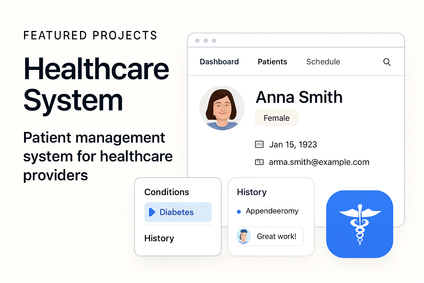
Task: Switch to the Patients tab
Action: tap(272, 62)
